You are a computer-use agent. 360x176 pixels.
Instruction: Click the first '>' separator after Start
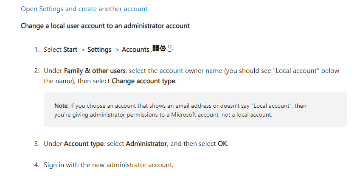83,50
